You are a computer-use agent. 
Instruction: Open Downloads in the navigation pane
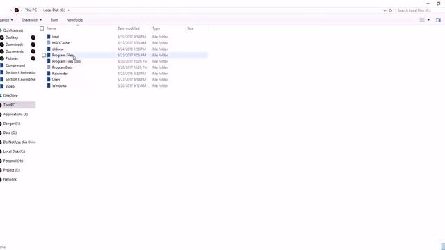(14, 44)
